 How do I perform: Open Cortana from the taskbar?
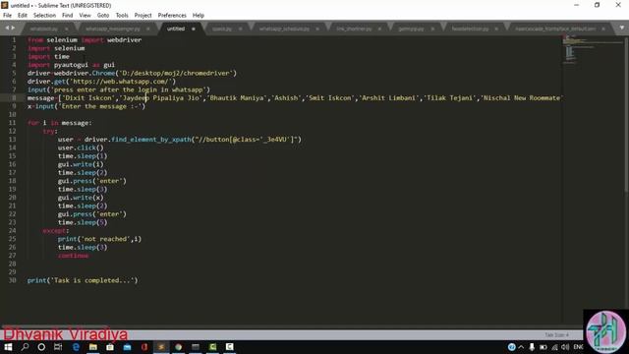click(41, 347)
